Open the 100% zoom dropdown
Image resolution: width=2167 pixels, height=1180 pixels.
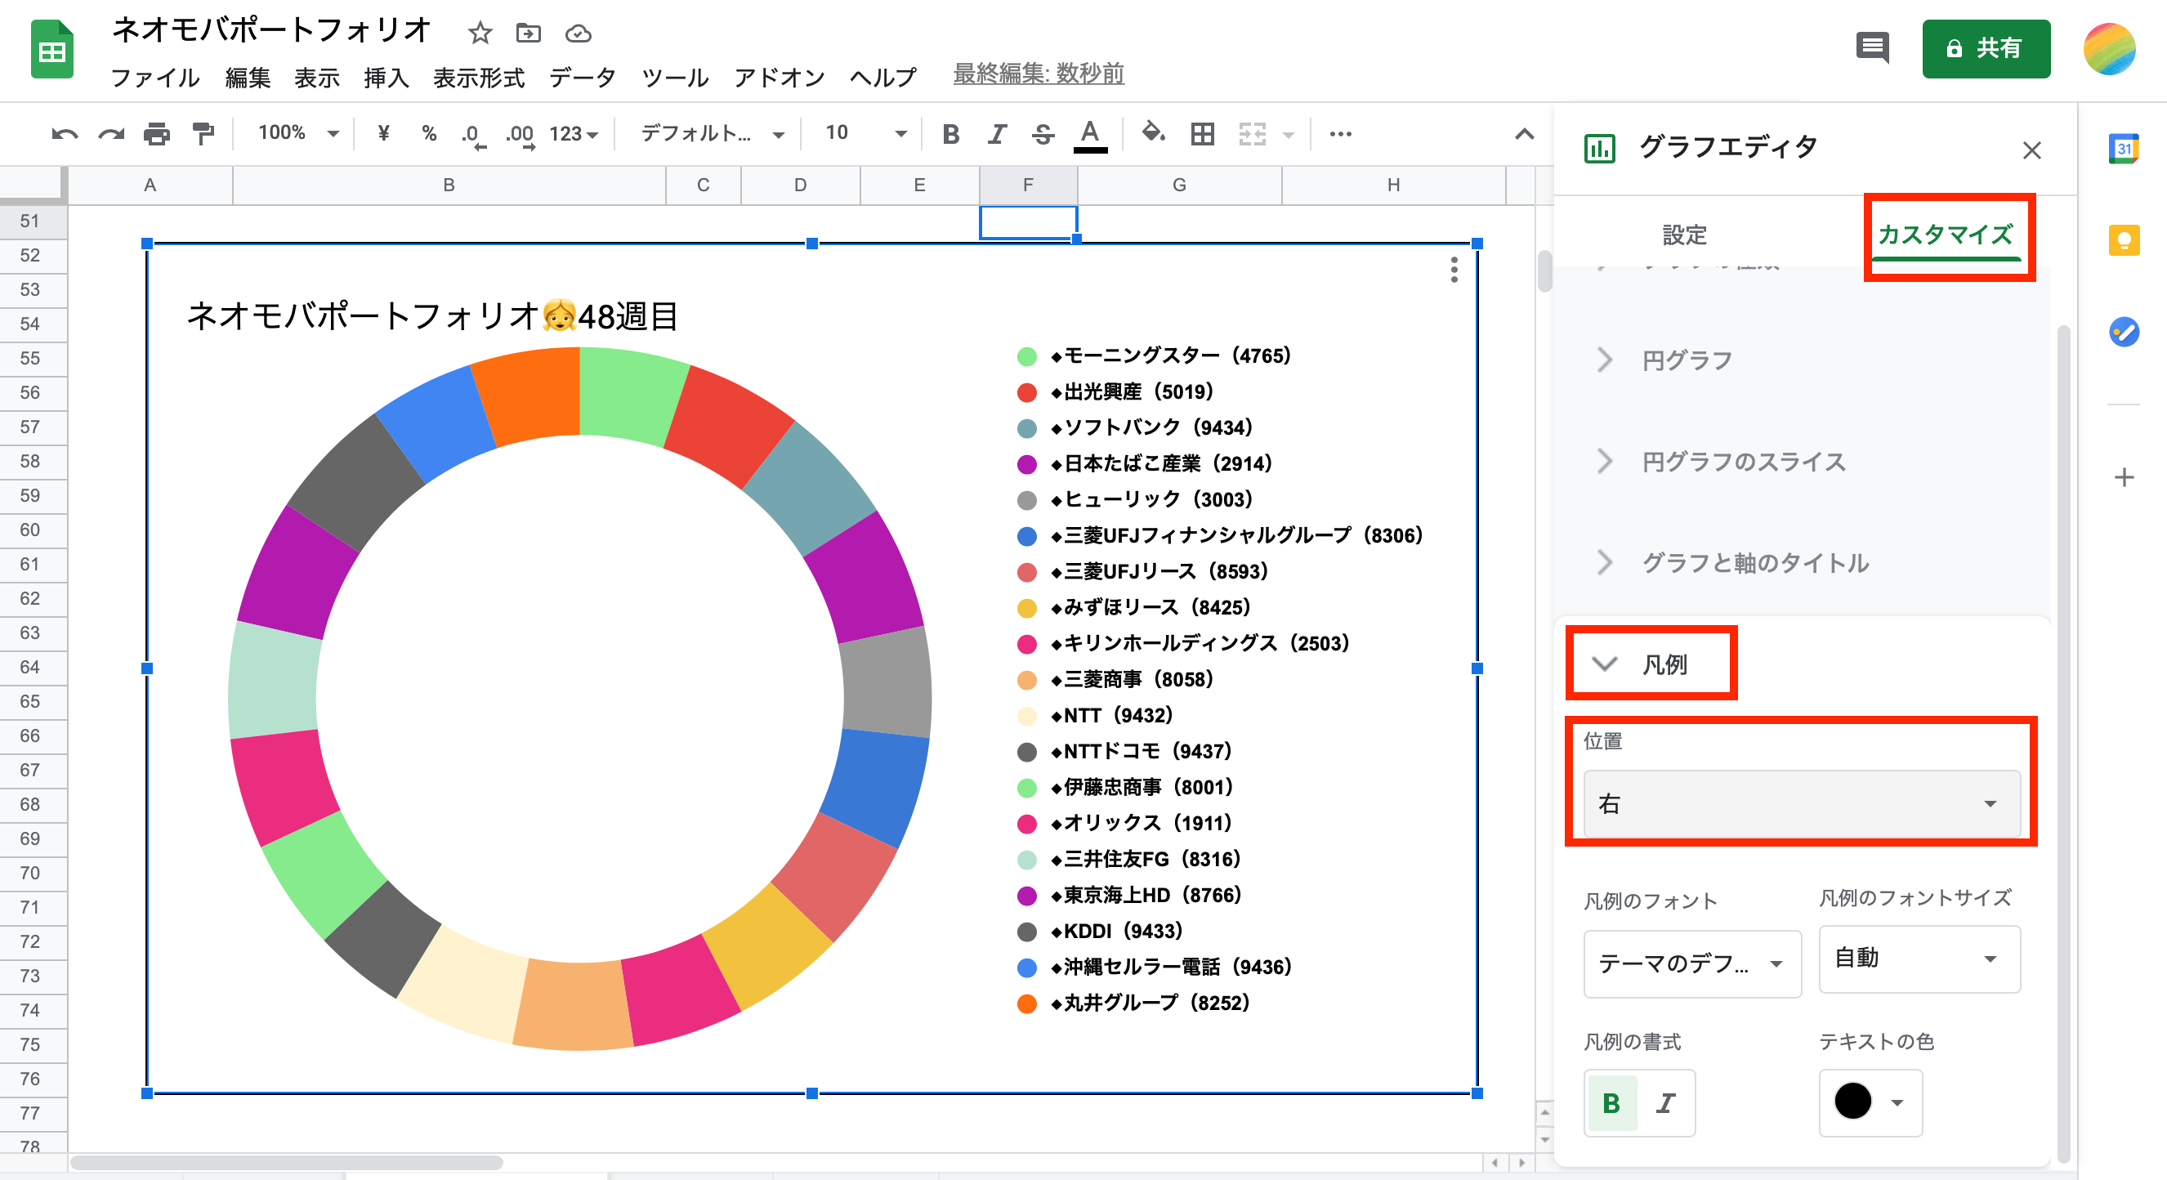tap(297, 133)
